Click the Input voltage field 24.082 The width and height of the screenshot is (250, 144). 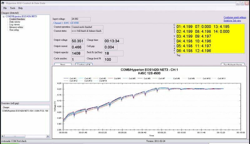tap(81, 19)
